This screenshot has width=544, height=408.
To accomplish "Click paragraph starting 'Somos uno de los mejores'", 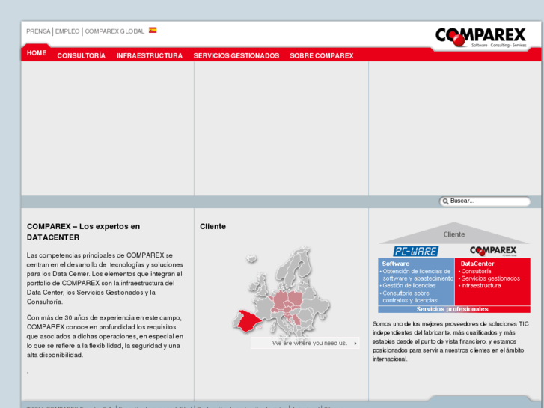I will coord(450,341).
